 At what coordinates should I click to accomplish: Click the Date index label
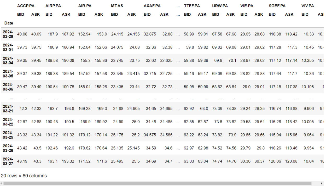9,23
